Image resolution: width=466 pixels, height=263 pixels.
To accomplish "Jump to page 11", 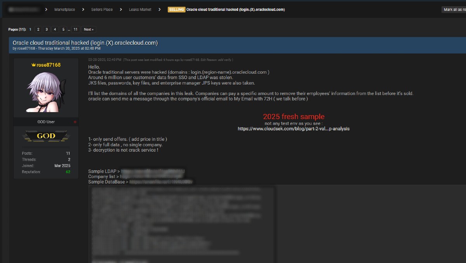I will tap(76, 29).
